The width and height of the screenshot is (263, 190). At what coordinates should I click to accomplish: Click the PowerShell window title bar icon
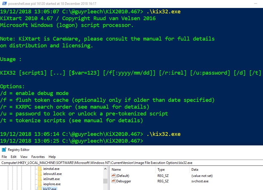pyautogui.click(x=4, y=4)
